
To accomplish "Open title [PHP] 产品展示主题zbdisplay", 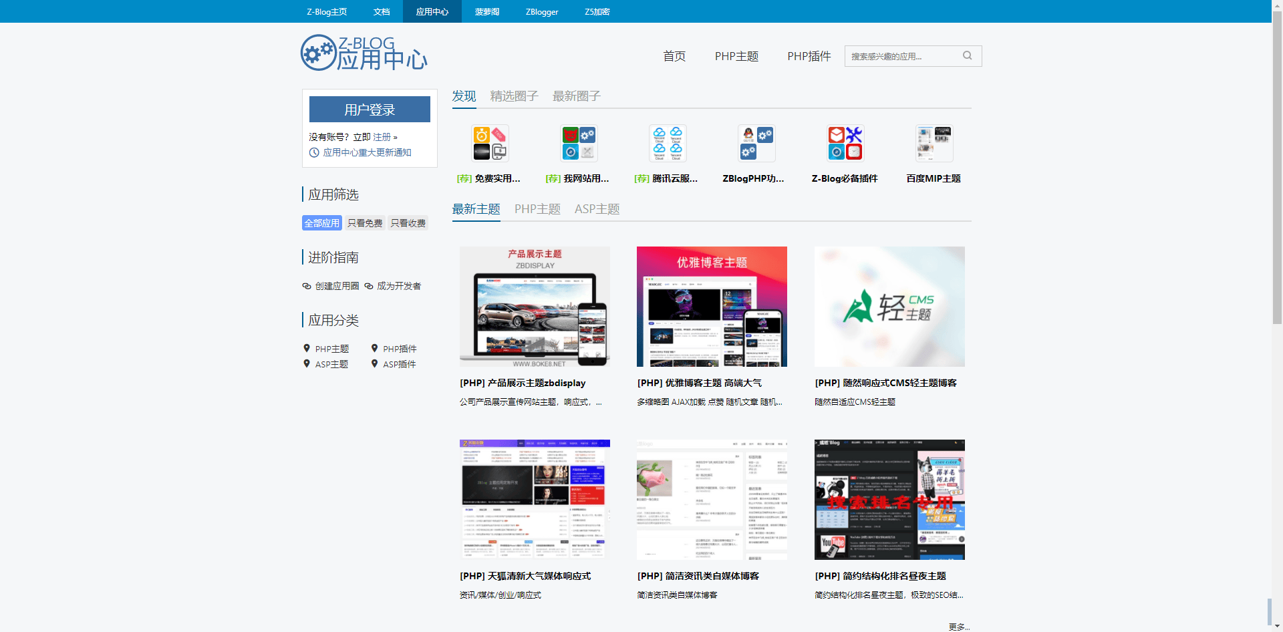I will 523,383.
